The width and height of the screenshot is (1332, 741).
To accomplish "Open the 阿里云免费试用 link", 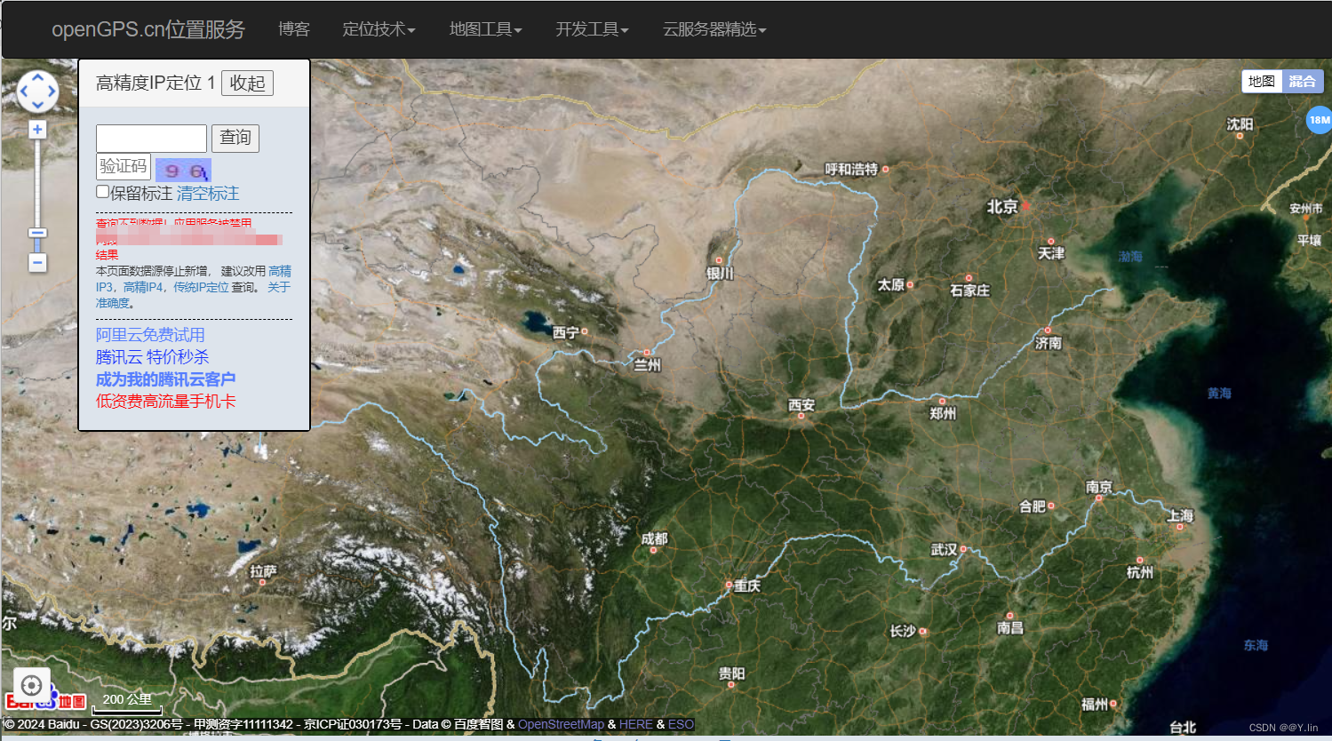I will [x=150, y=335].
